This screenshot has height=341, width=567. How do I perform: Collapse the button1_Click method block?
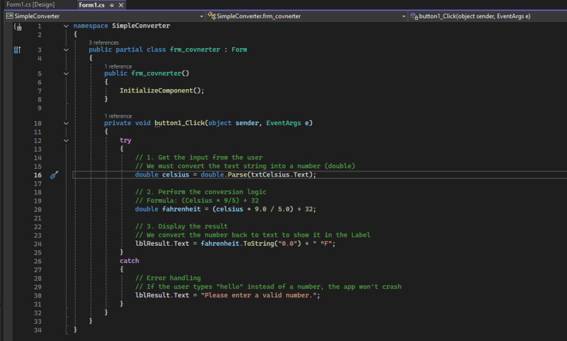[66, 123]
